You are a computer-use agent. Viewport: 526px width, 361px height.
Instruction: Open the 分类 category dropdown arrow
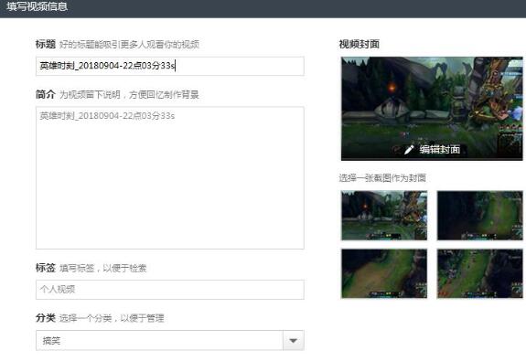click(x=294, y=341)
